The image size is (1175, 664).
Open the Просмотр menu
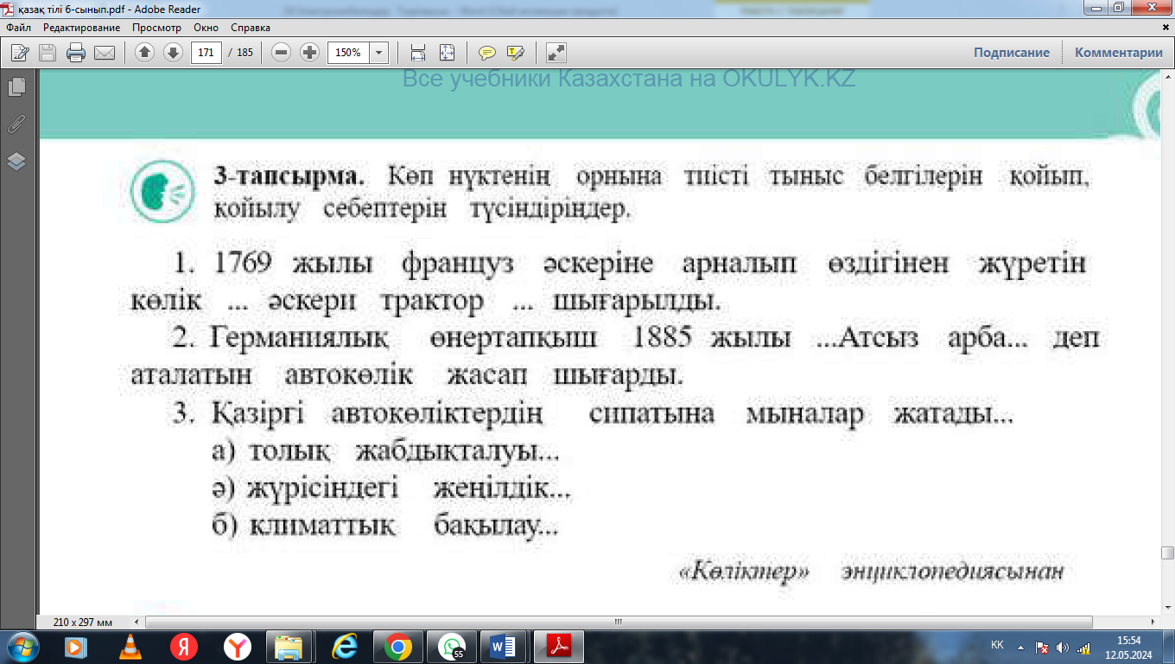tap(156, 28)
